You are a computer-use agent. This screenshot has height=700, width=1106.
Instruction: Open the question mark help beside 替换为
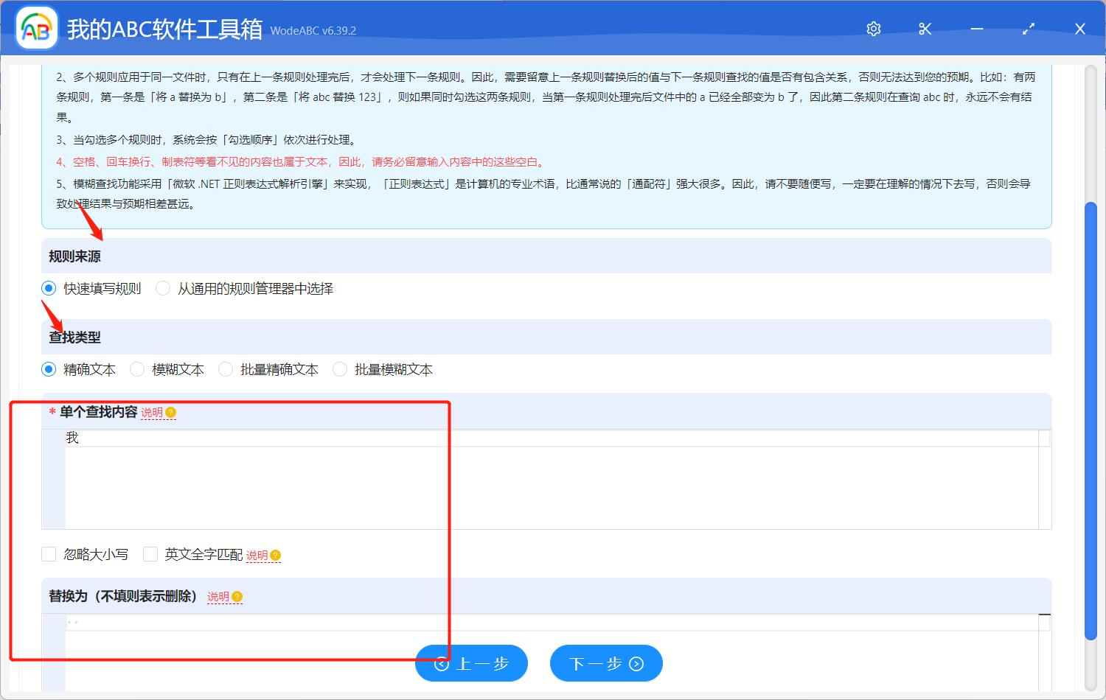[237, 597]
